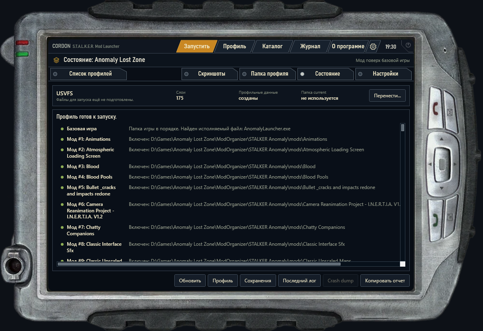The width and height of the screenshot is (483, 331).
Task: Click the Мод #8: Classic Interface Sfx label
Action: tap(94, 247)
